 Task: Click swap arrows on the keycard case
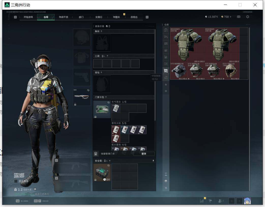pos(109,103)
